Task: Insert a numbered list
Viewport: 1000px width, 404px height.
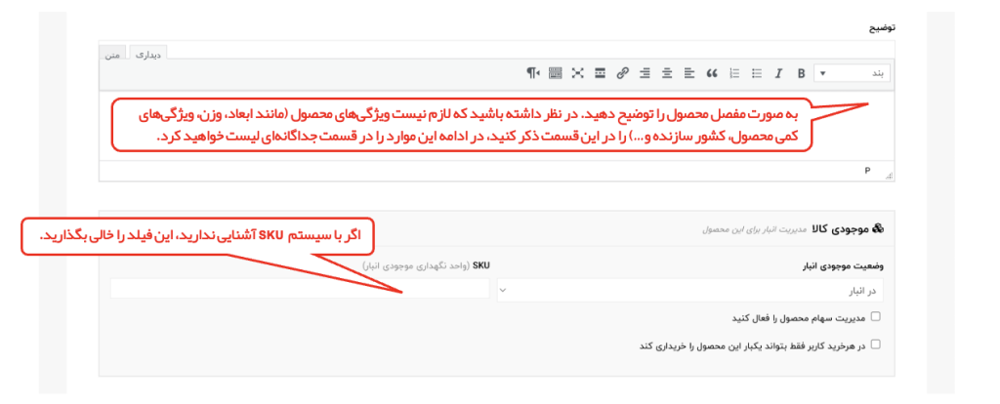Action: coord(733,73)
